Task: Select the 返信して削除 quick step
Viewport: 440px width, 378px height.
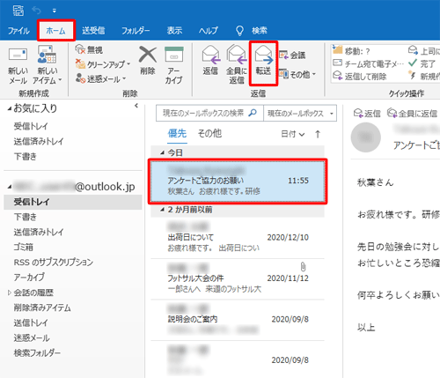Action: (x=360, y=77)
